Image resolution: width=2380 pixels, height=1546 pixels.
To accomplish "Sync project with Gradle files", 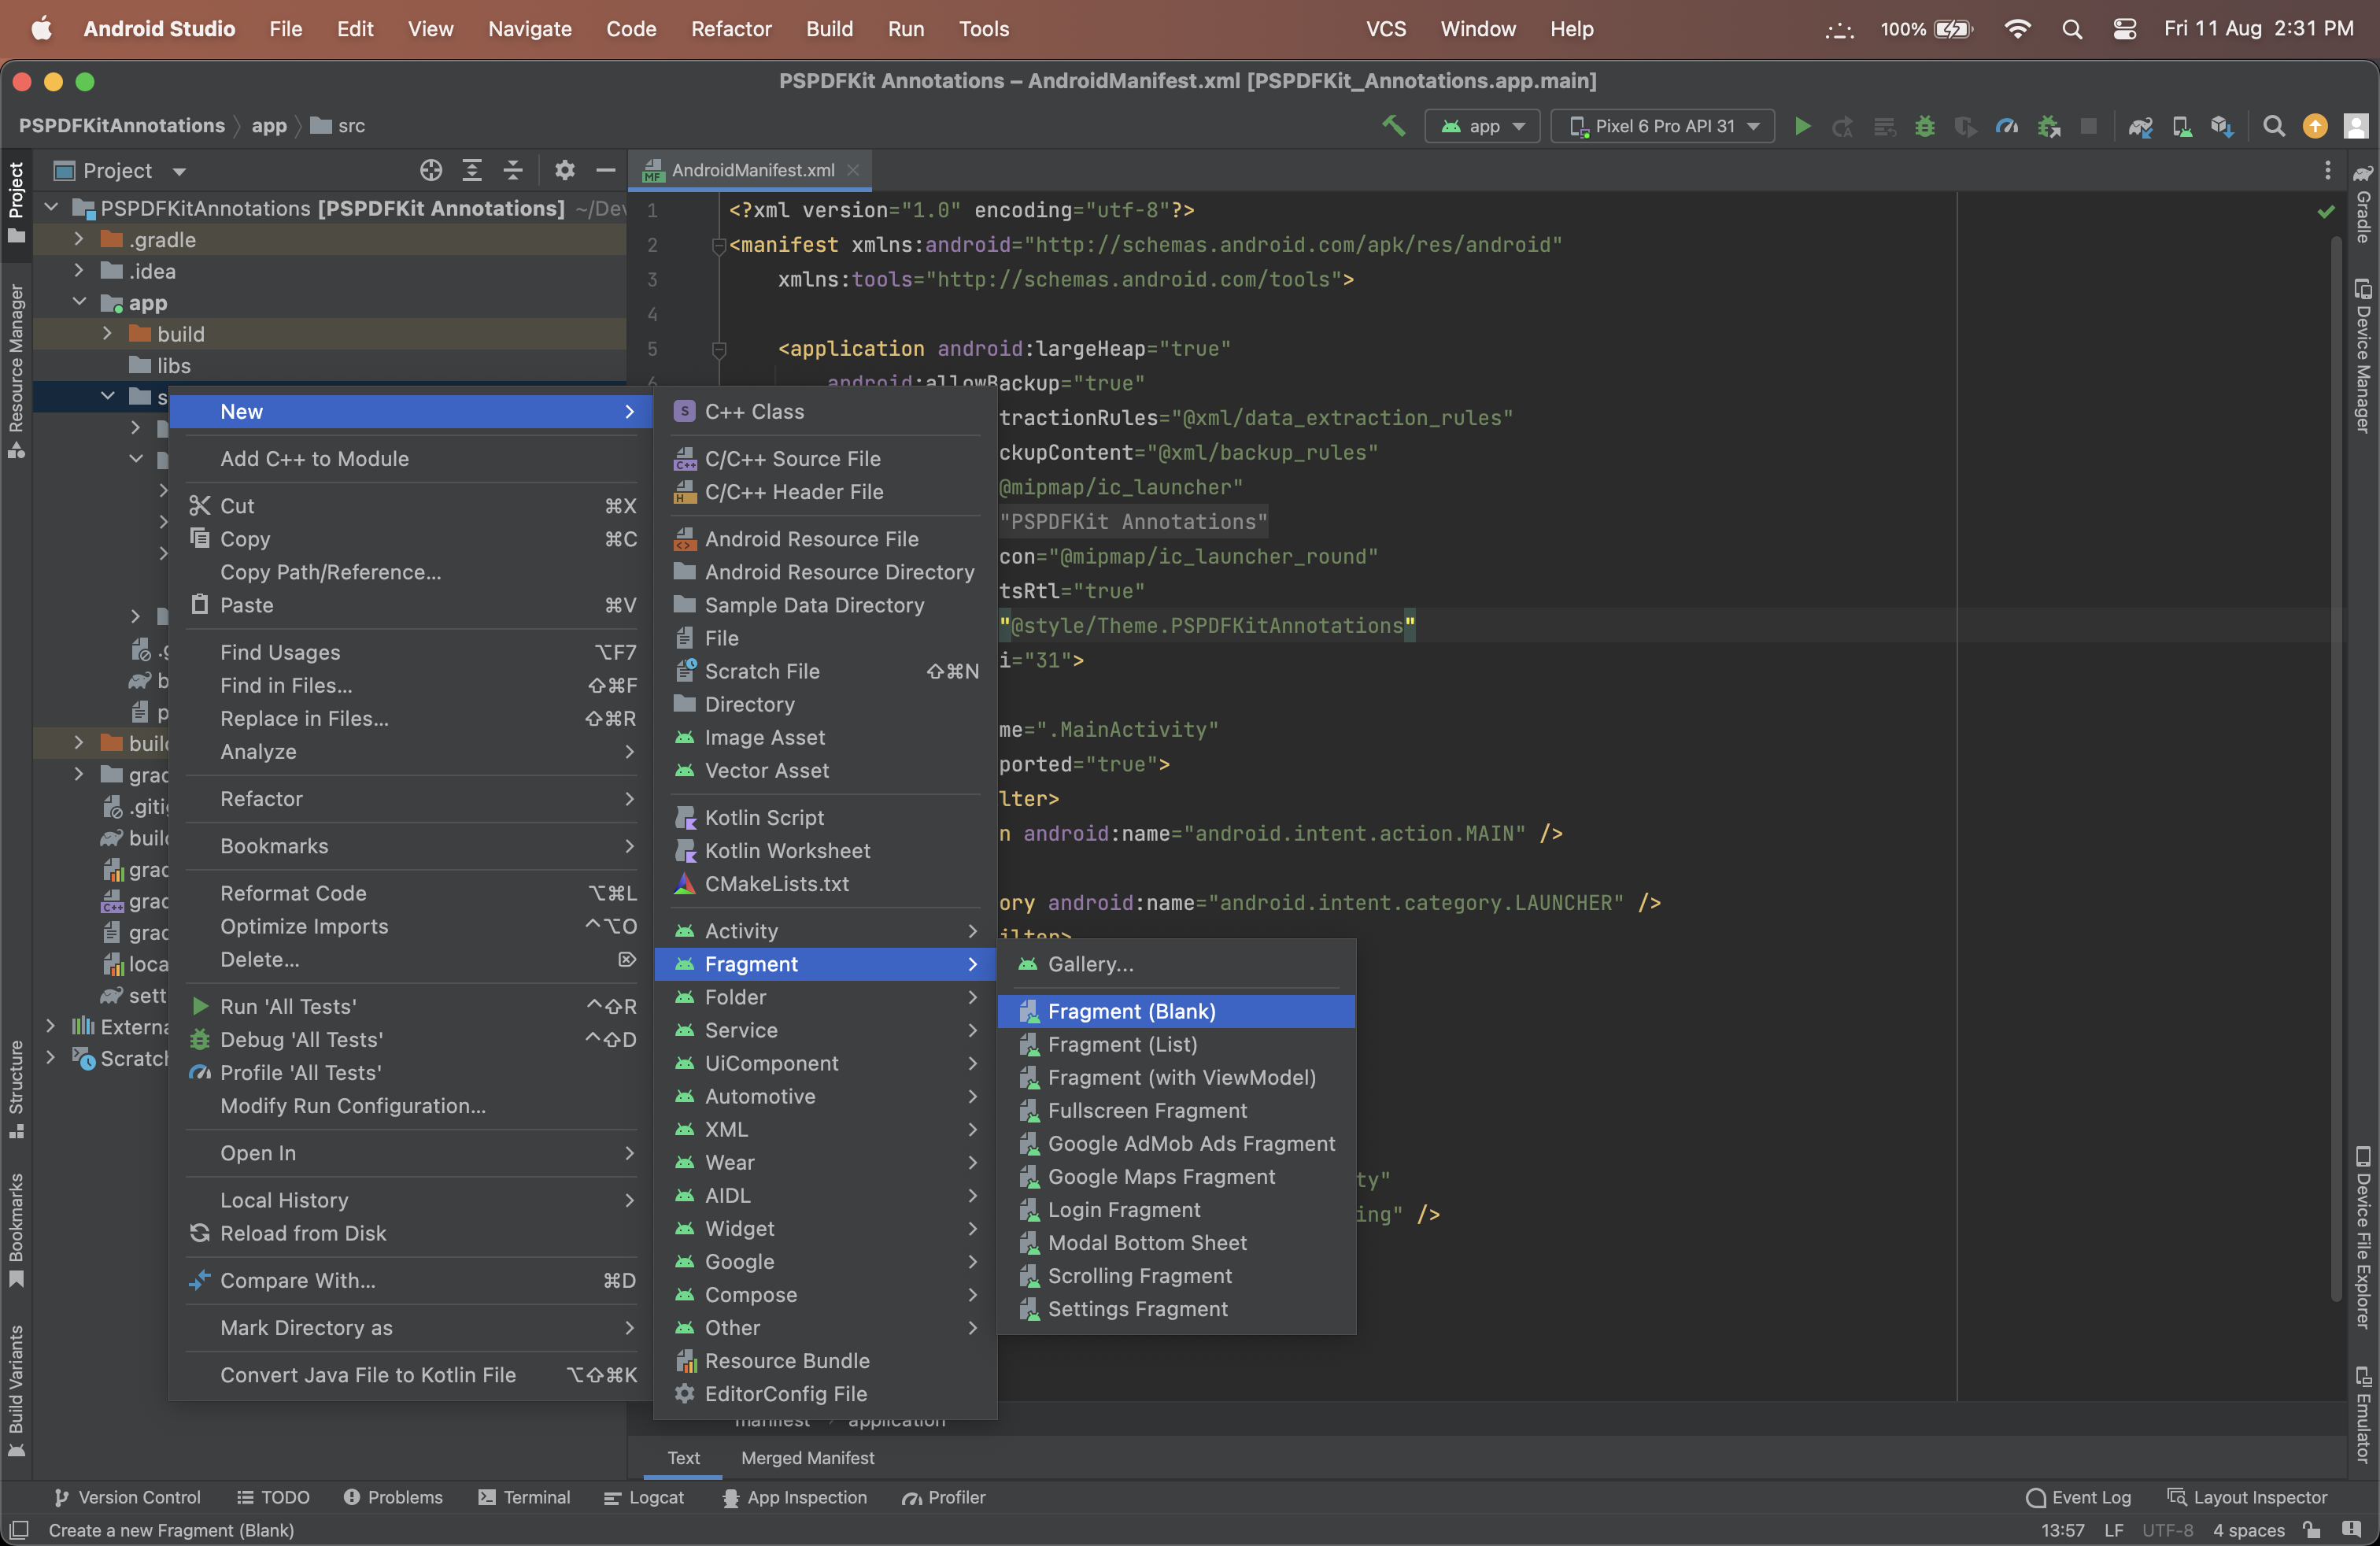I will 2142,126.
